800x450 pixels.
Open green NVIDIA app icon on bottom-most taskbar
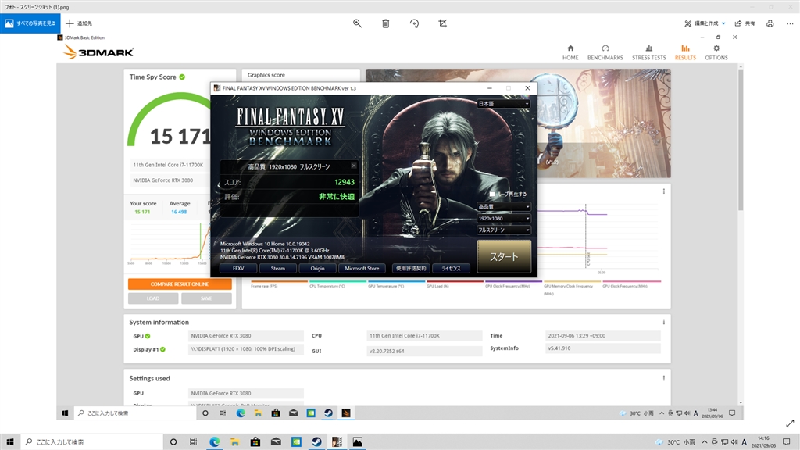coord(296,442)
